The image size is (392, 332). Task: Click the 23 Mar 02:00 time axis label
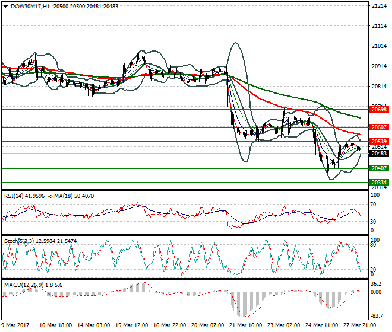point(283,325)
